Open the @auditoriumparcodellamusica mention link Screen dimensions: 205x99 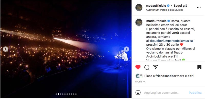(x=171, y=41)
